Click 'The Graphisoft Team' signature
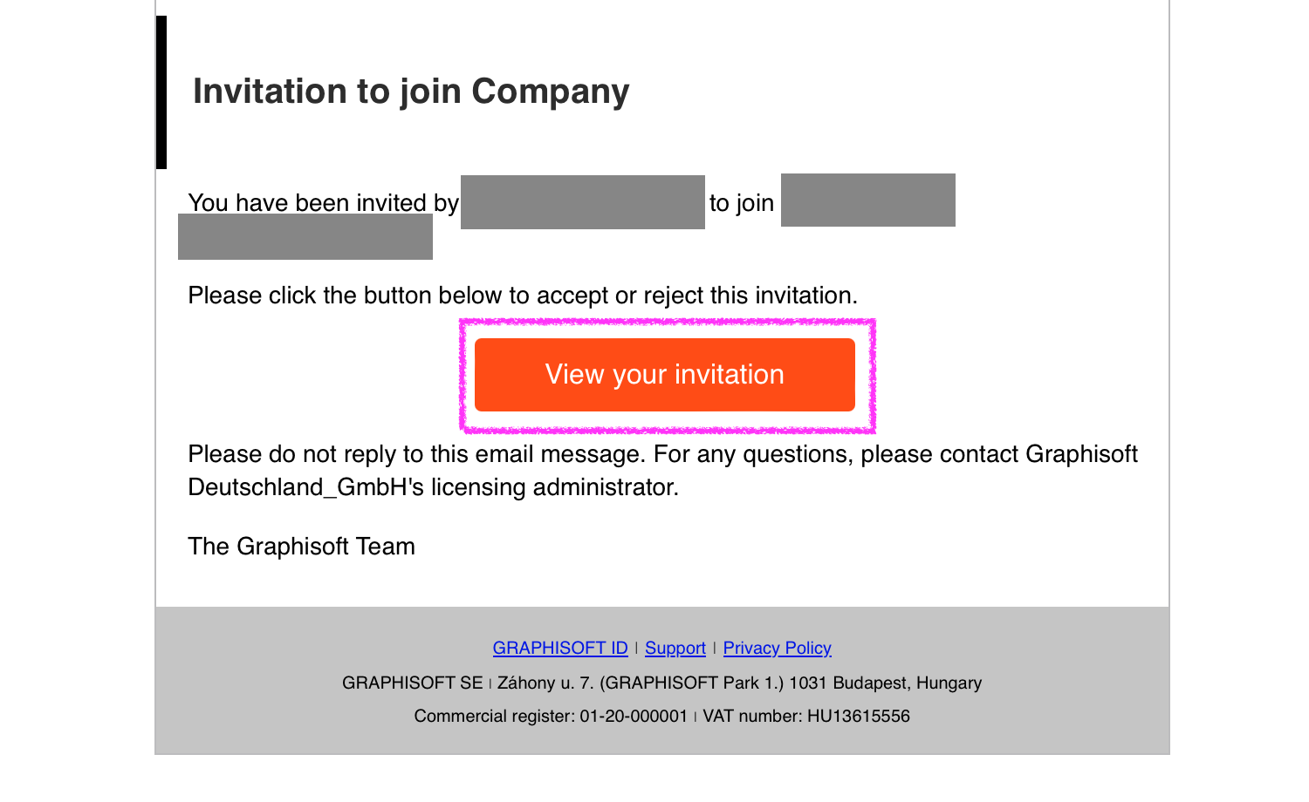The height and width of the screenshot is (802, 1309). coord(301,547)
